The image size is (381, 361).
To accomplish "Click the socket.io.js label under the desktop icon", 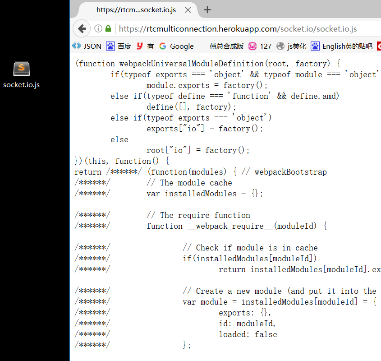I will 21,84.
